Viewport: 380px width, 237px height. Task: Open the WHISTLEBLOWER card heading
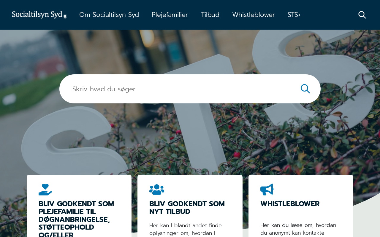pos(290,204)
